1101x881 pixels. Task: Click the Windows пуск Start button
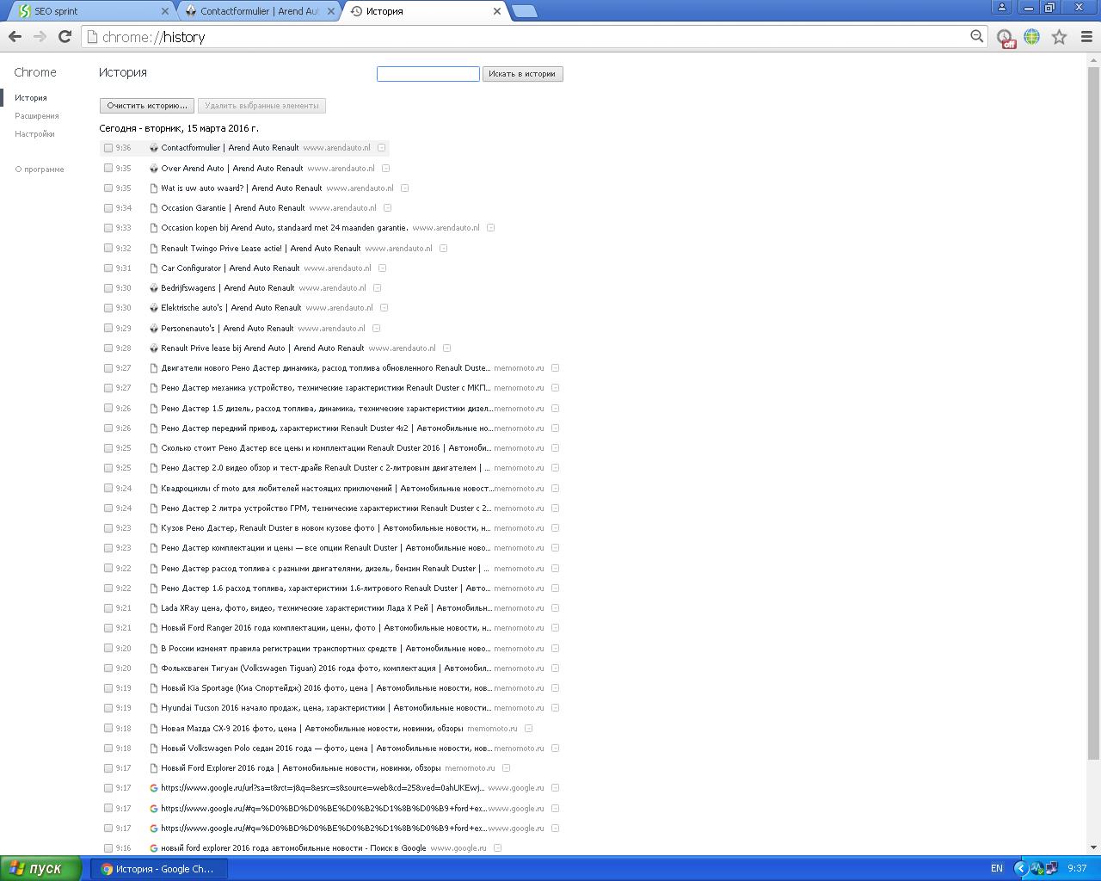pyautogui.click(x=40, y=869)
